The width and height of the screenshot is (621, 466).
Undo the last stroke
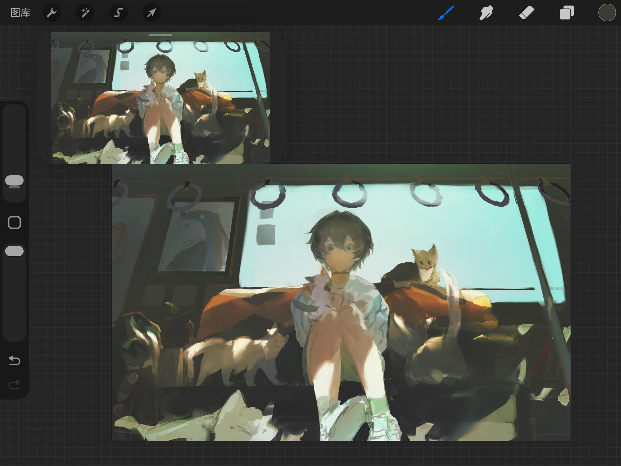[14, 360]
